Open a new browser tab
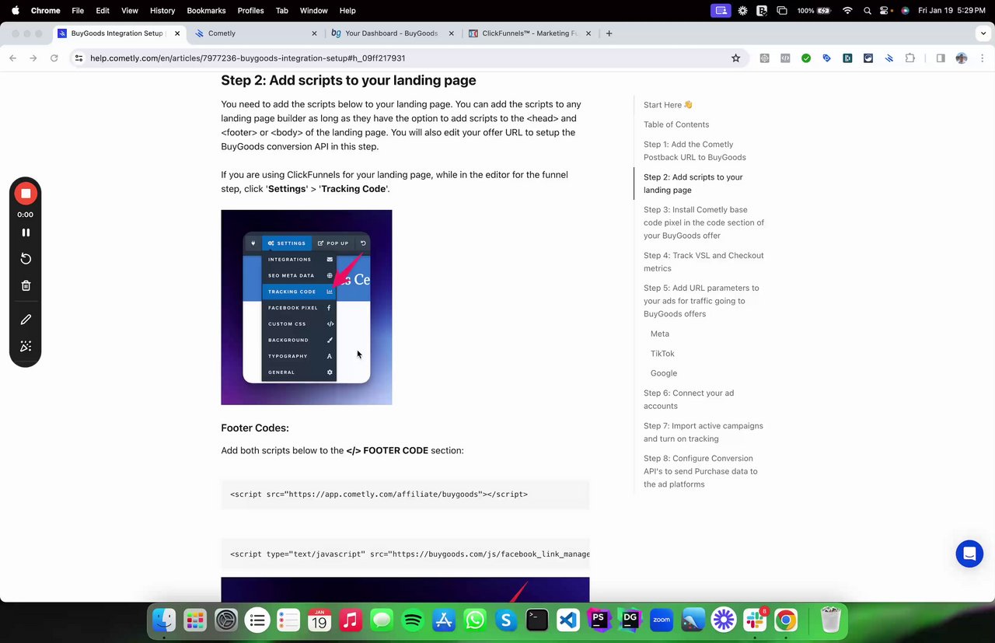Image resolution: width=995 pixels, height=643 pixels. (x=609, y=33)
